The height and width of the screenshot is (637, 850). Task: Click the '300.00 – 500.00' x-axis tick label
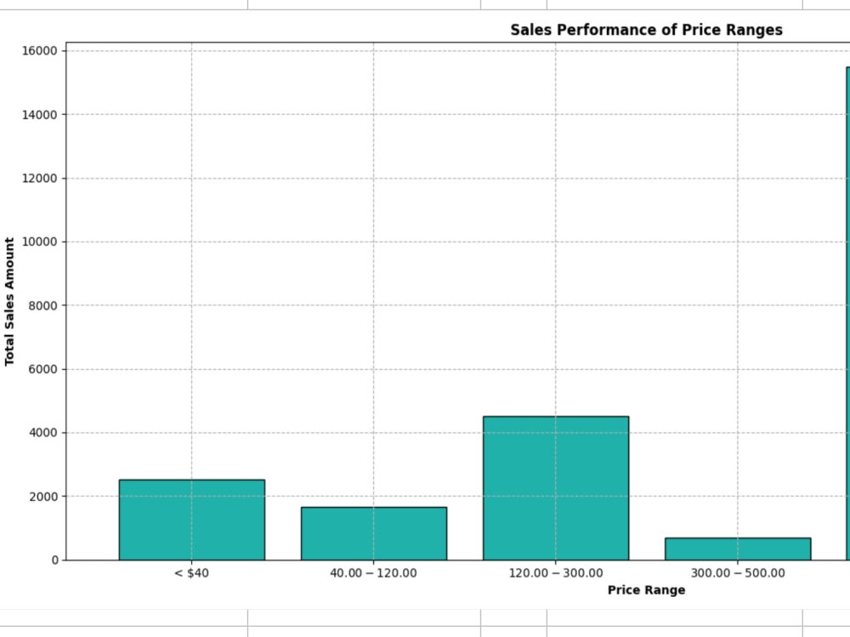[738, 573]
